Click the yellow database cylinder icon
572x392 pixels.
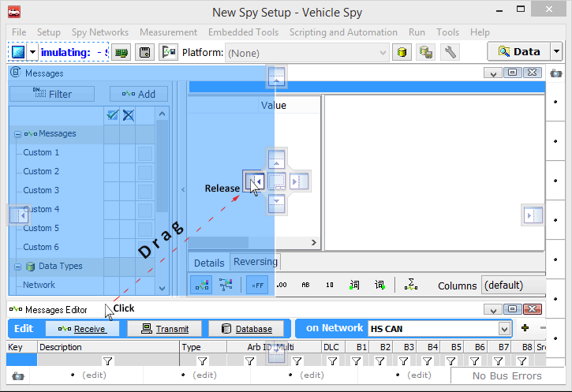click(402, 52)
